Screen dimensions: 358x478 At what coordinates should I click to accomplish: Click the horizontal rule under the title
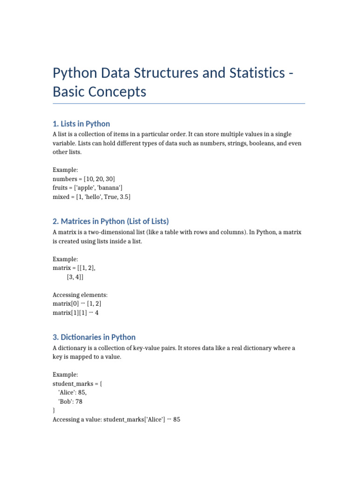179,104
